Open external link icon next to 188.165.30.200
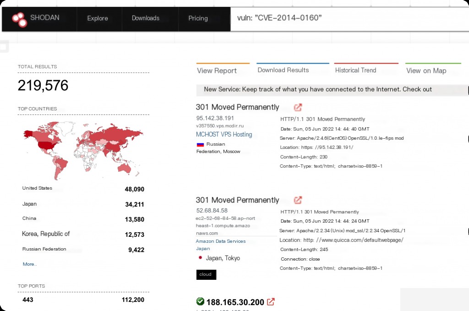This screenshot has height=311, width=469. pyautogui.click(x=271, y=302)
